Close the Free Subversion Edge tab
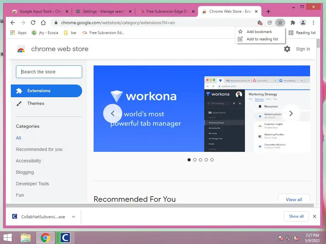Screen dimensions: 326x244 click(193, 11)
